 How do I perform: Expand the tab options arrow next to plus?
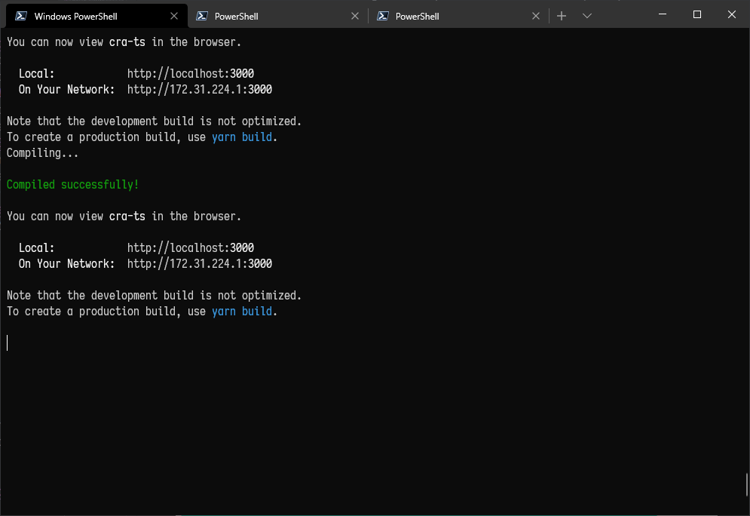tap(587, 15)
